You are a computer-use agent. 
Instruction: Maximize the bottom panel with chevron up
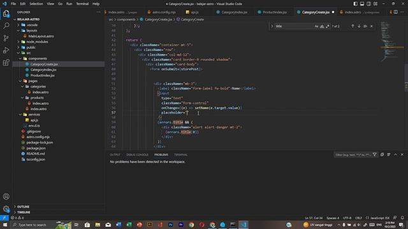(395, 155)
